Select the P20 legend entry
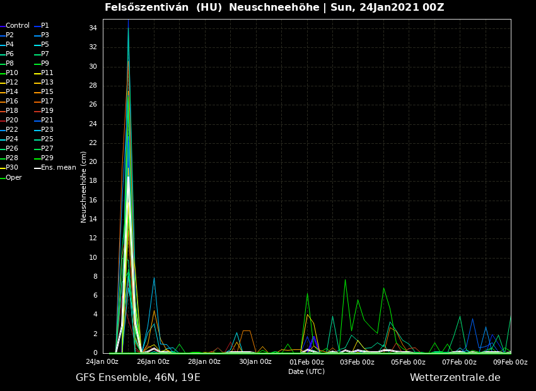The image size is (536, 391). tap(12, 120)
